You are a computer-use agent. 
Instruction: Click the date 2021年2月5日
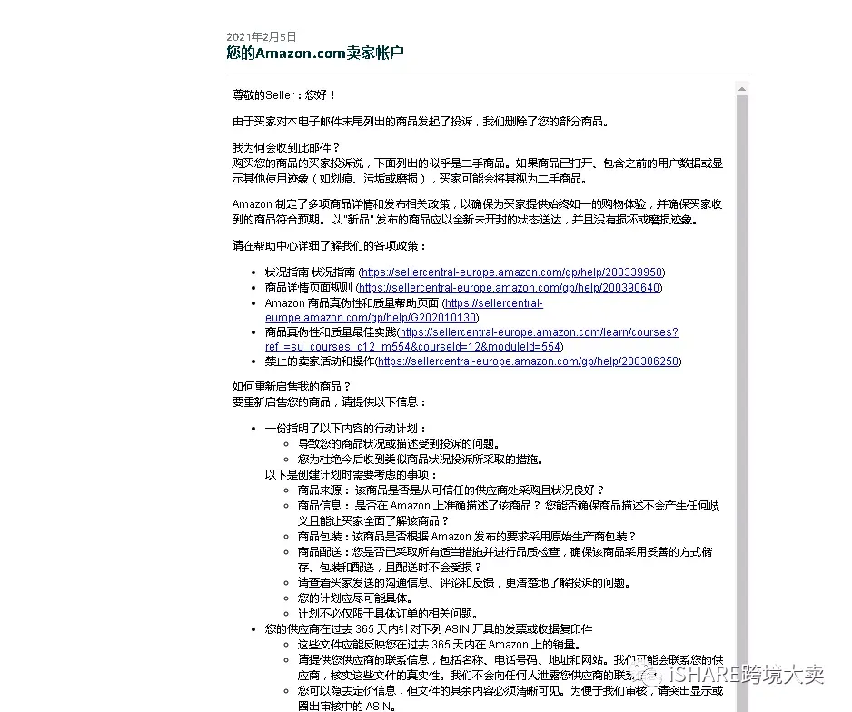(262, 37)
